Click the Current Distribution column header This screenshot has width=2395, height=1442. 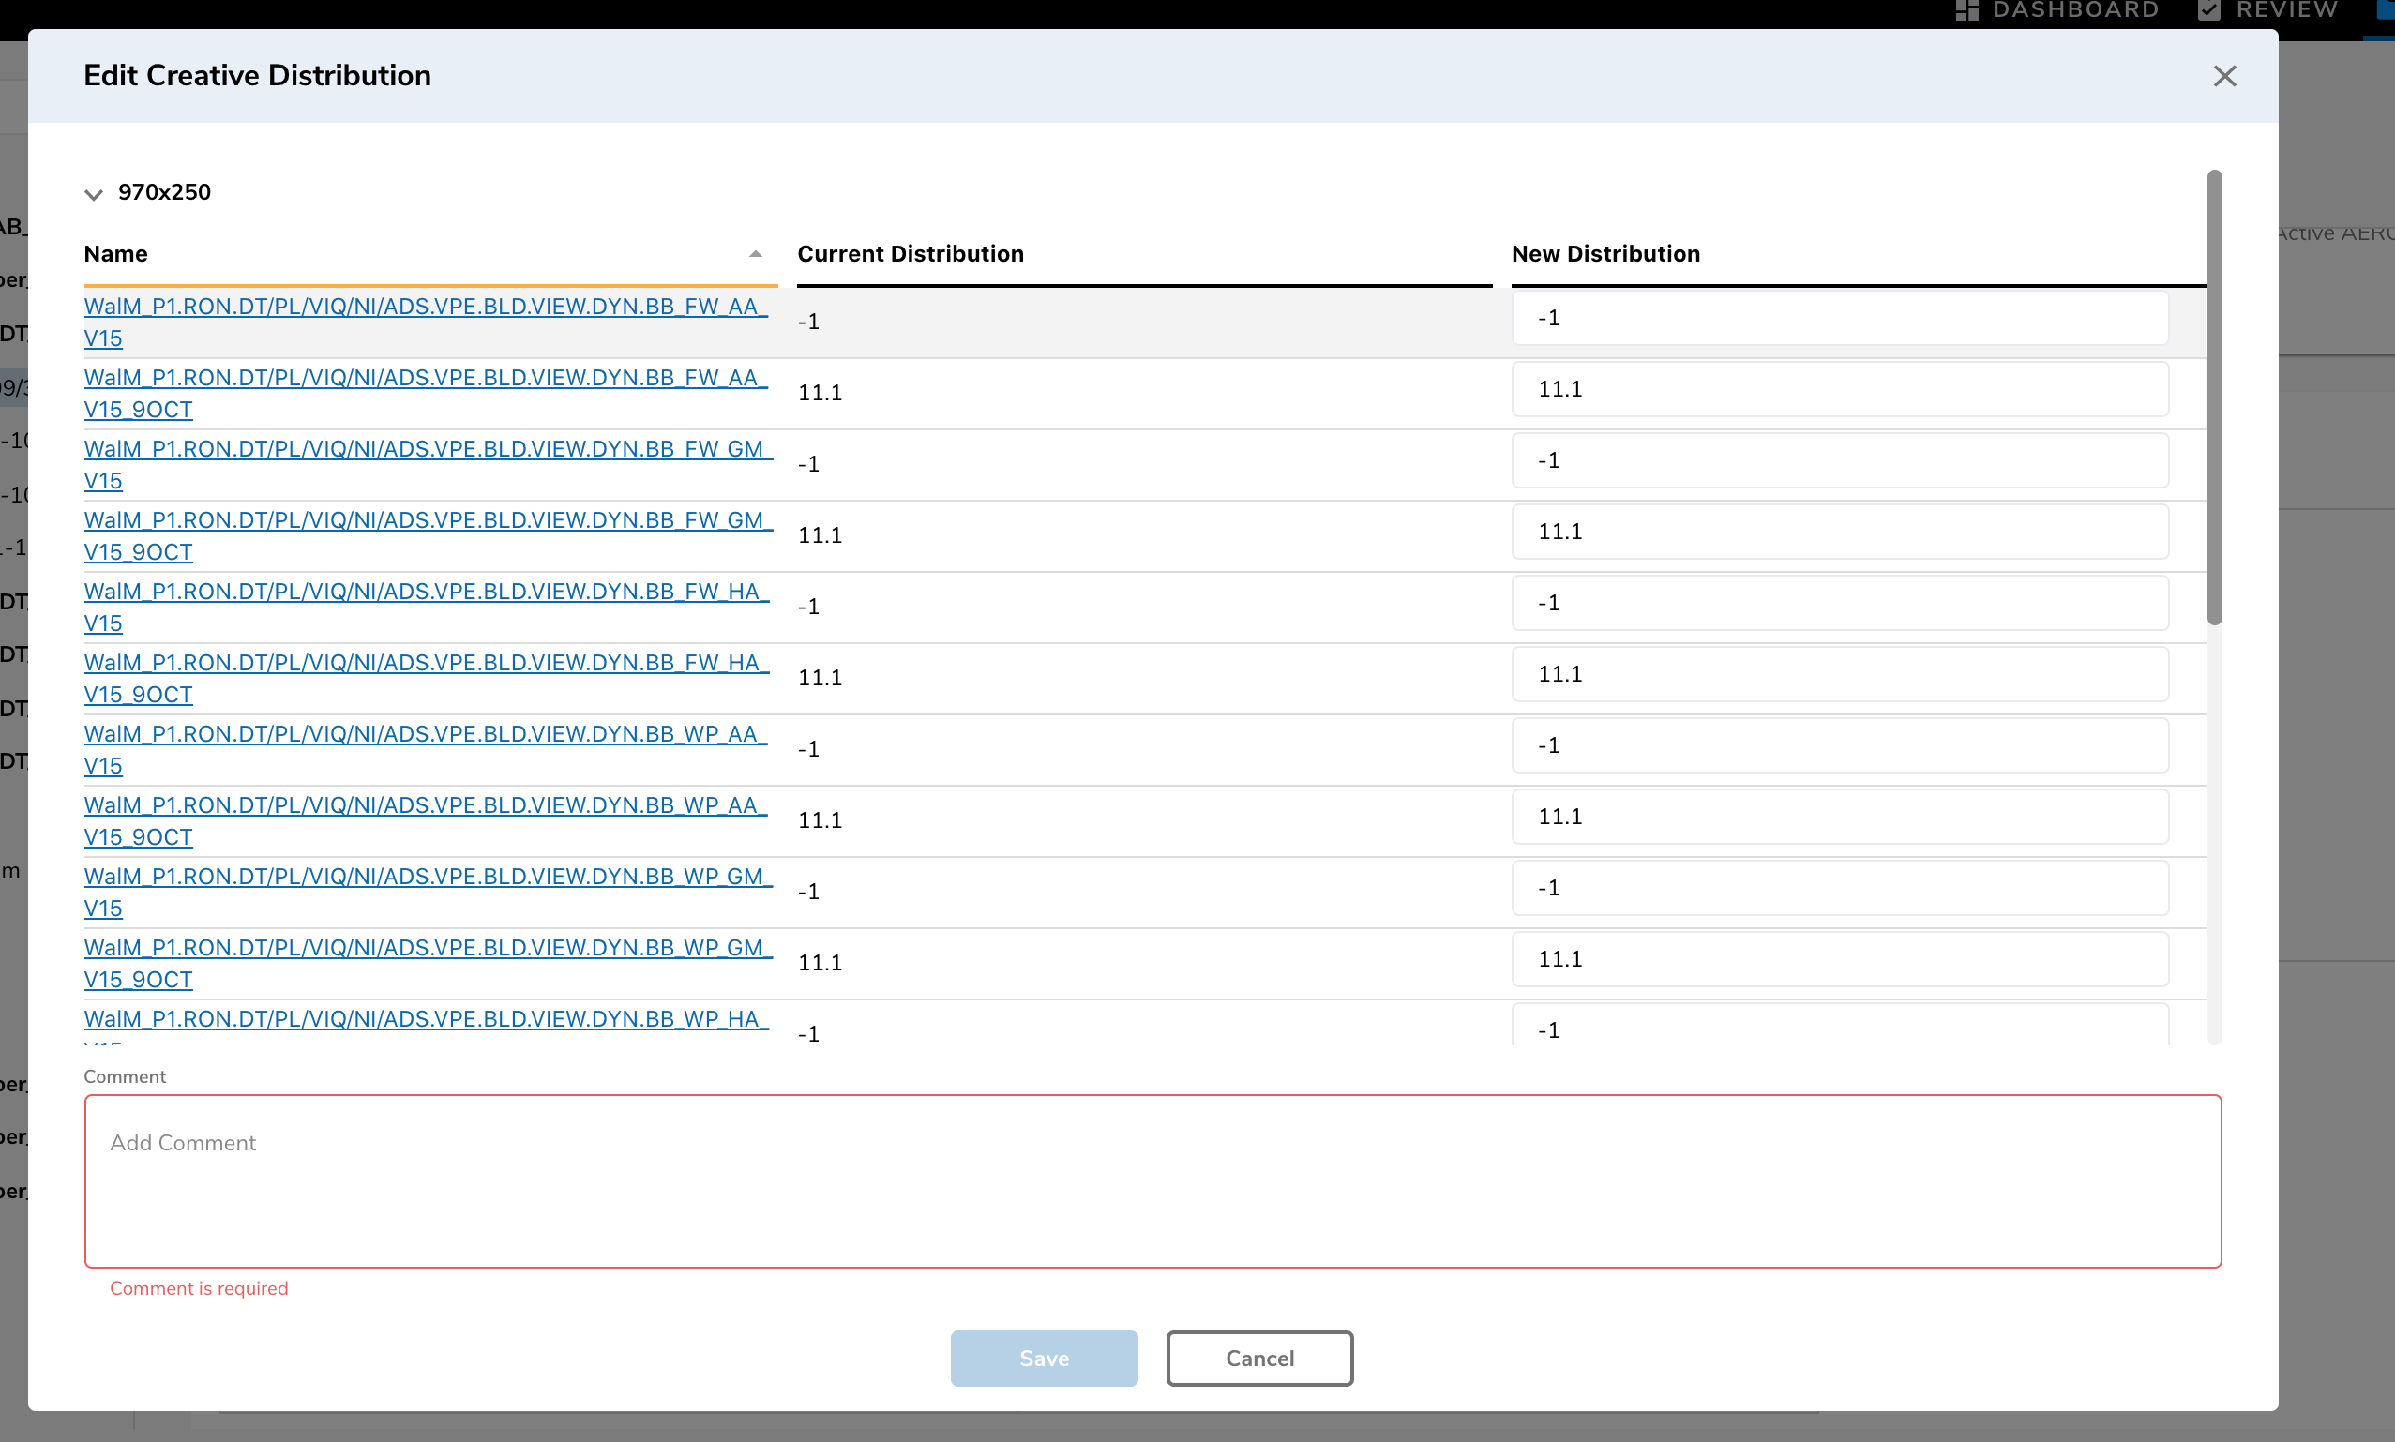(911, 253)
